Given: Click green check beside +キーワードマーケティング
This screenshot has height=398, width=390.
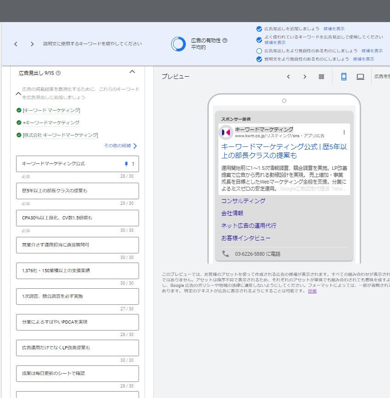Looking at the screenshot, I should [19, 123].
